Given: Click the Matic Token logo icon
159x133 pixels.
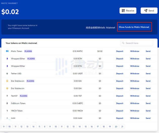Looking at the screenshot, I should (x=7, y=51).
